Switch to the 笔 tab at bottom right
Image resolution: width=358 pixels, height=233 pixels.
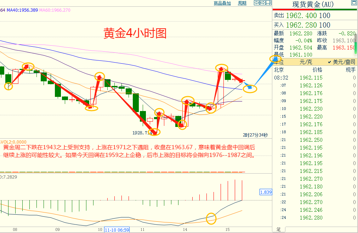point(278,229)
